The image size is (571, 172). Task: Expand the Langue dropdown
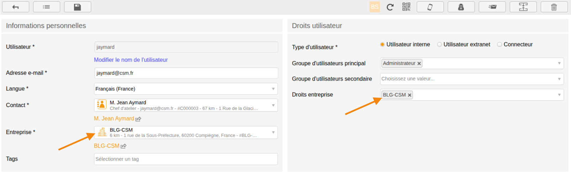(186, 89)
